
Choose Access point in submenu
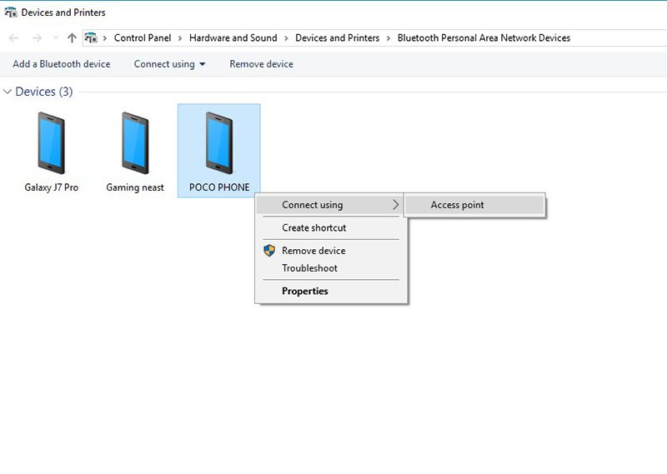pos(474,205)
